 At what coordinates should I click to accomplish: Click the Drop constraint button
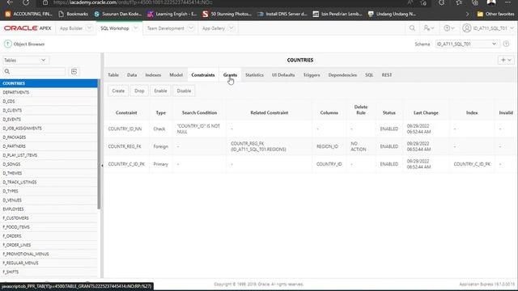pos(139,91)
